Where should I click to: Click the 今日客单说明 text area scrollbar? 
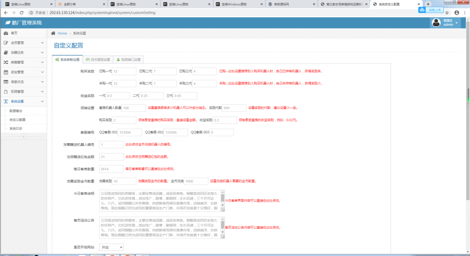click(x=223, y=200)
